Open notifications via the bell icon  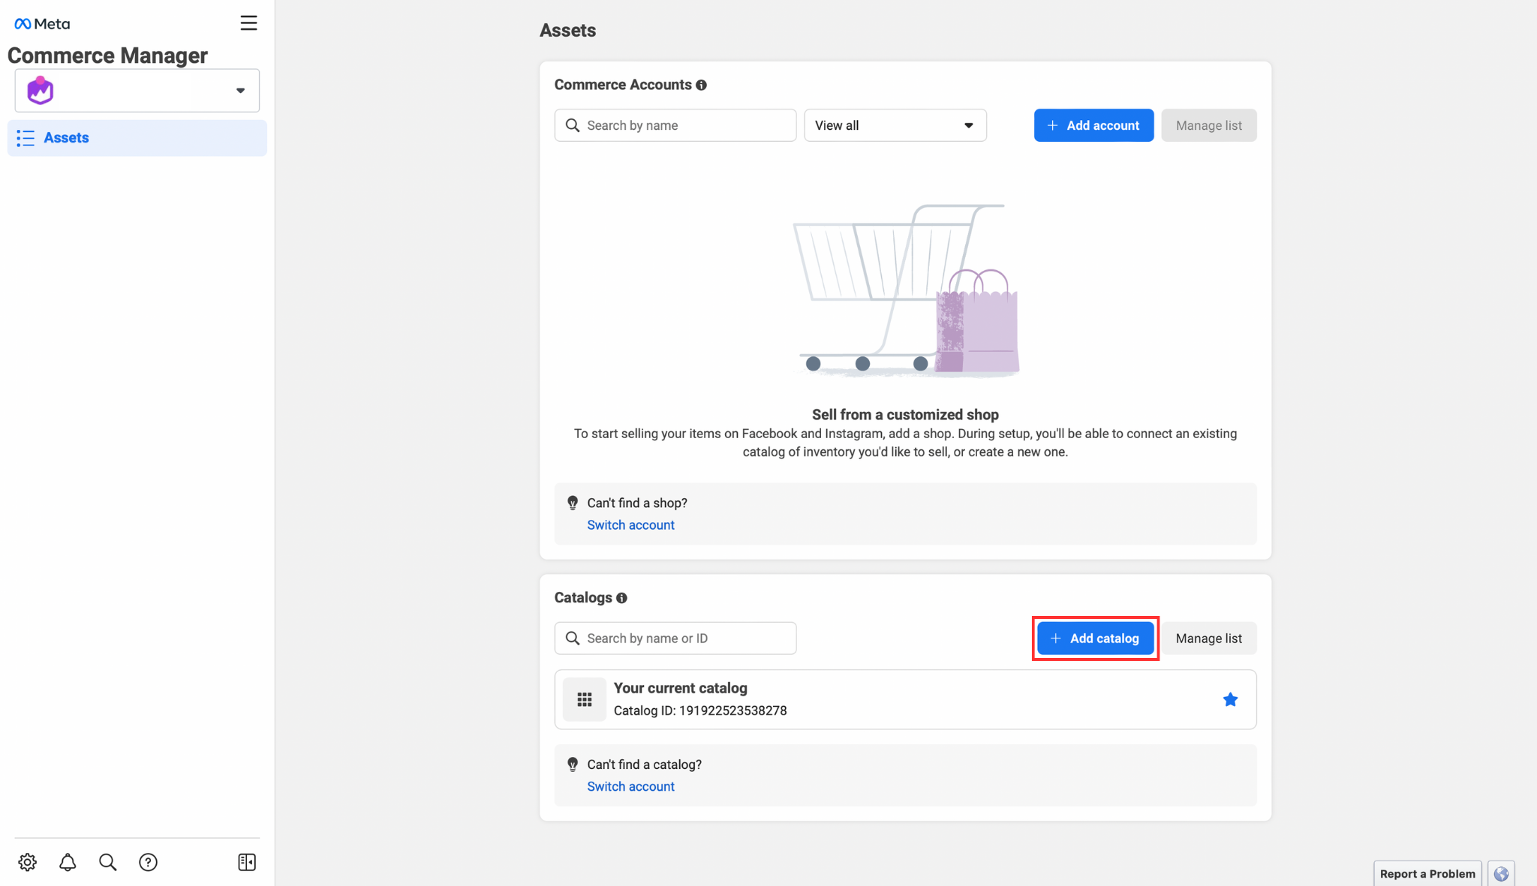pyautogui.click(x=68, y=862)
